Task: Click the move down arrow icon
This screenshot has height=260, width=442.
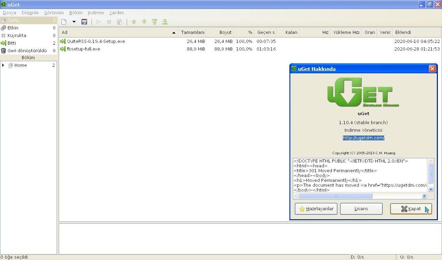Action: point(144,22)
